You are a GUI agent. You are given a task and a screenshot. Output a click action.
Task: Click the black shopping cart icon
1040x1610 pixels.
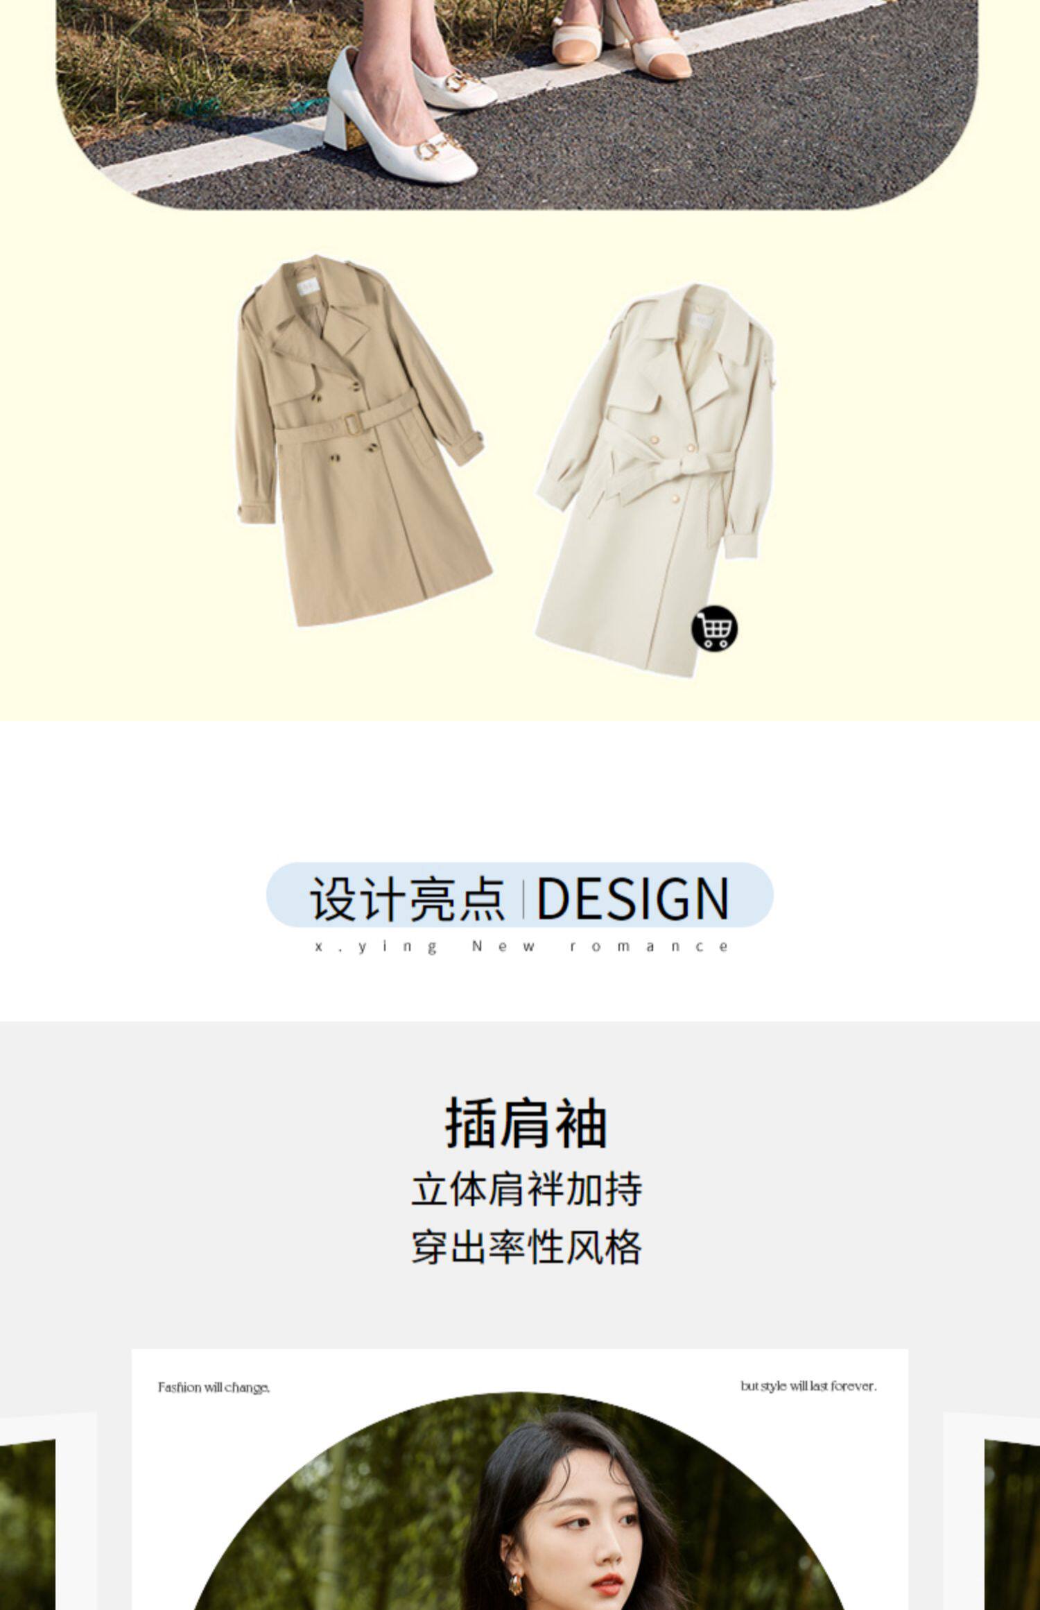coord(714,628)
